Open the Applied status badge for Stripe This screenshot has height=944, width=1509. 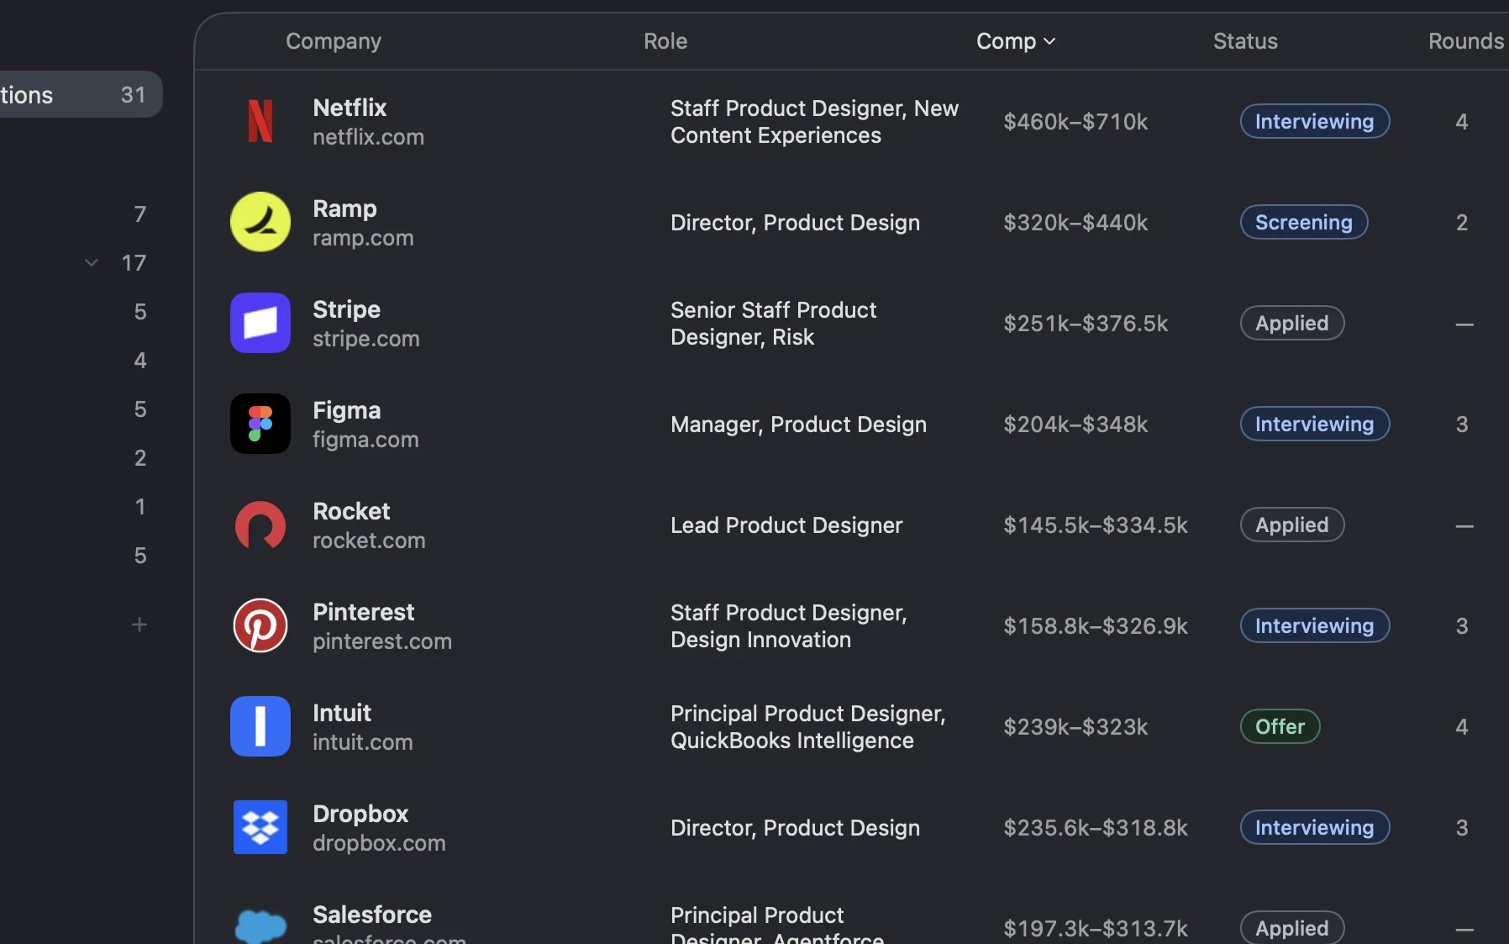1292,323
